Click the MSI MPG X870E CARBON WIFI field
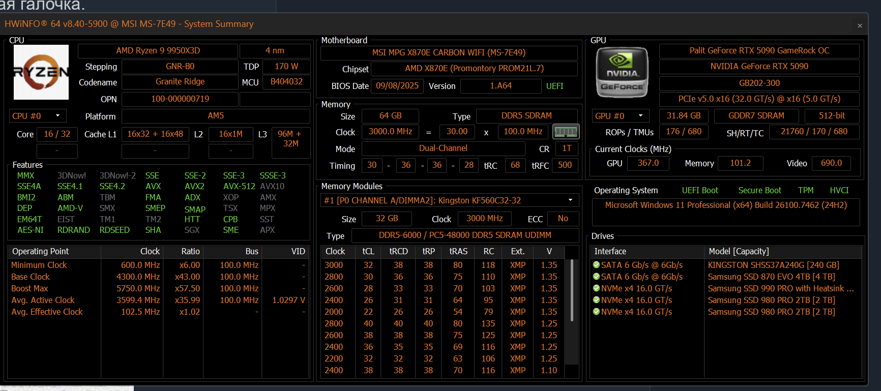The image size is (881, 391). [449, 53]
